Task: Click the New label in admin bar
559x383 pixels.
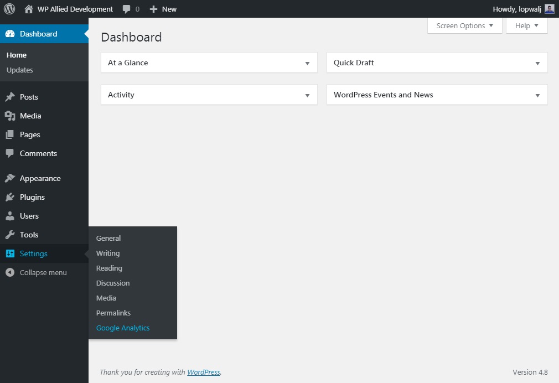Action: [x=169, y=9]
